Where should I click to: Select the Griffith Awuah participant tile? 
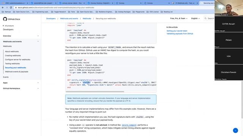pyautogui.click(x=229, y=24)
